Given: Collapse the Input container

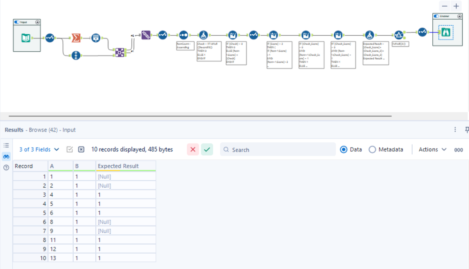Looking at the screenshot, I should [38, 22].
